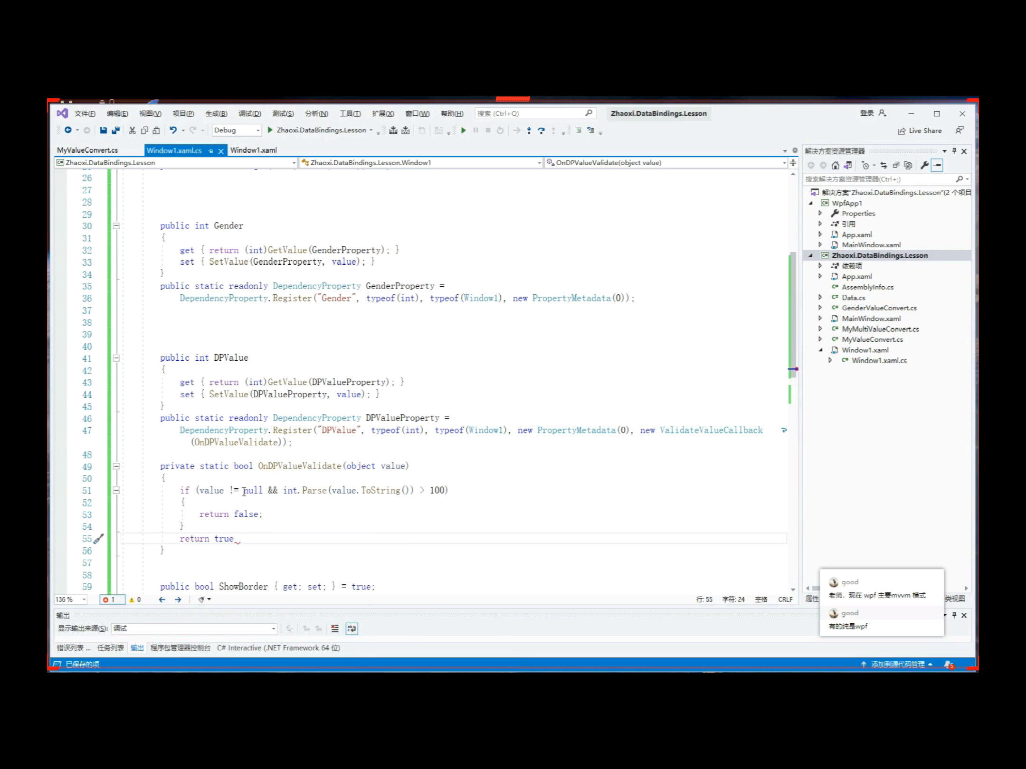Click the Live Share button
1026x769 pixels.
(x=920, y=131)
